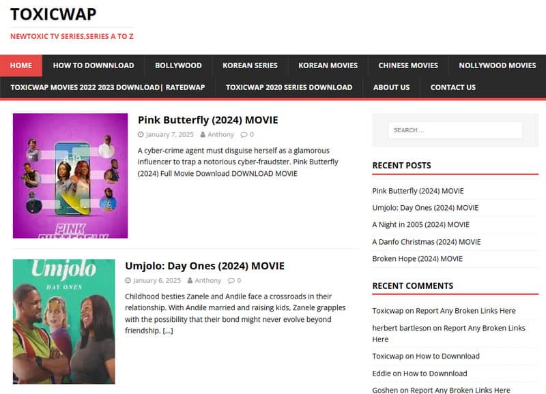Click into the Search input field
546x394 pixels.
click(455, 130)
